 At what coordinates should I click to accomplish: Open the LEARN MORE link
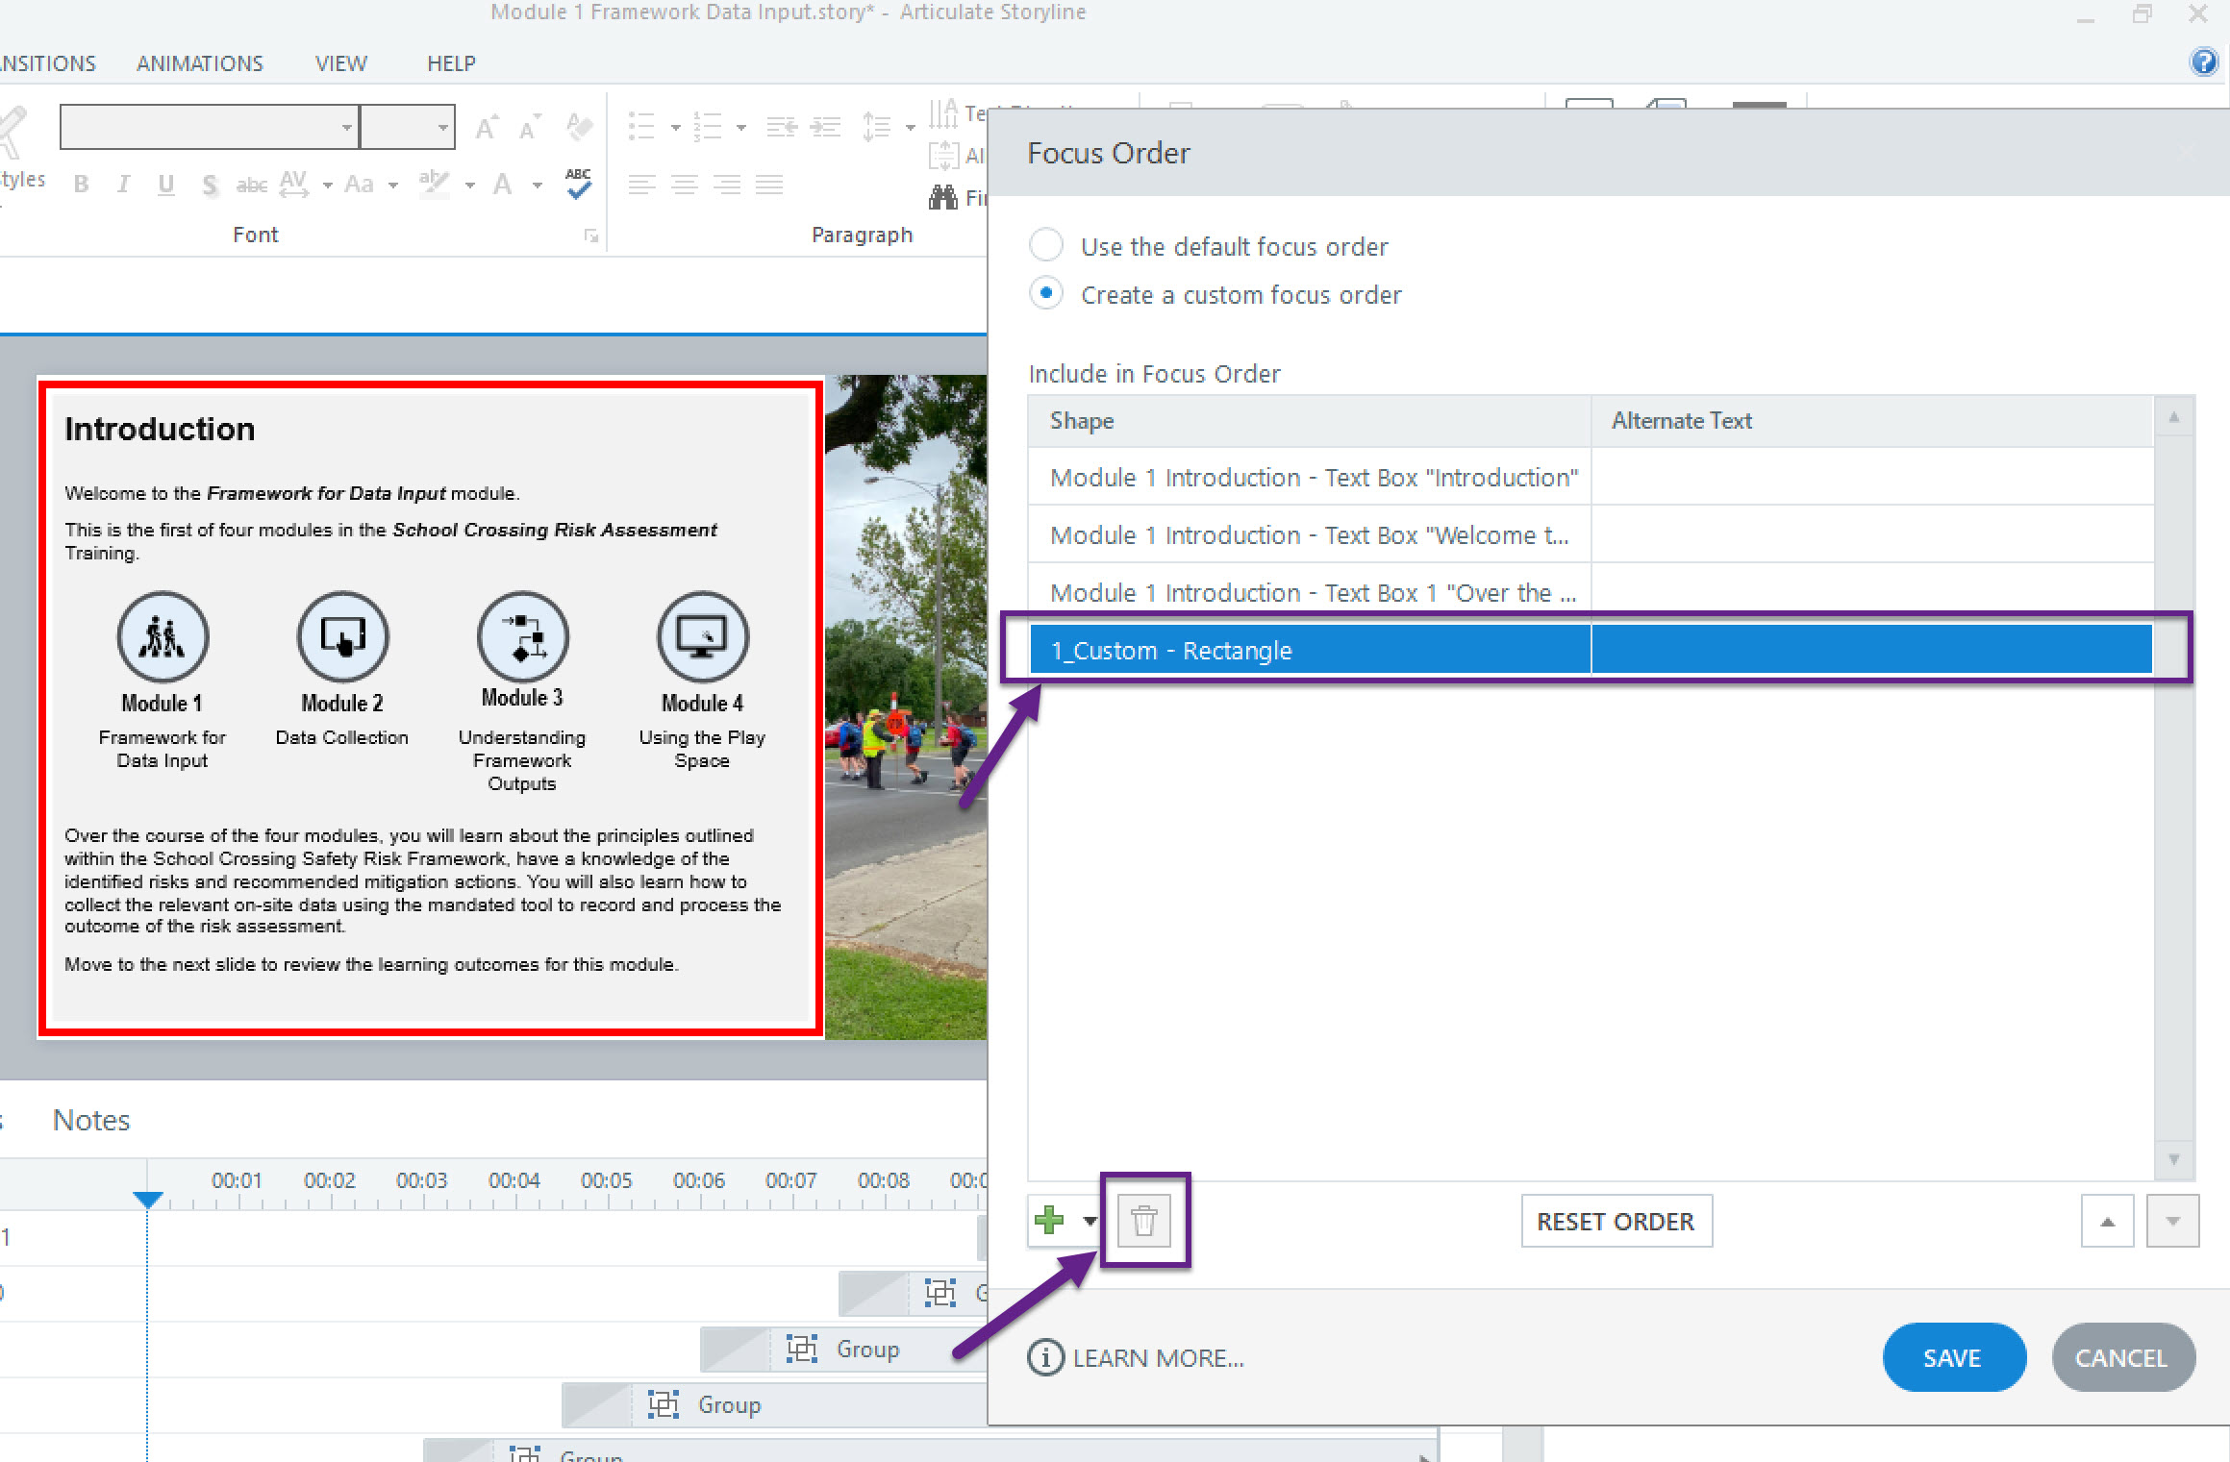(1137, 1357)
